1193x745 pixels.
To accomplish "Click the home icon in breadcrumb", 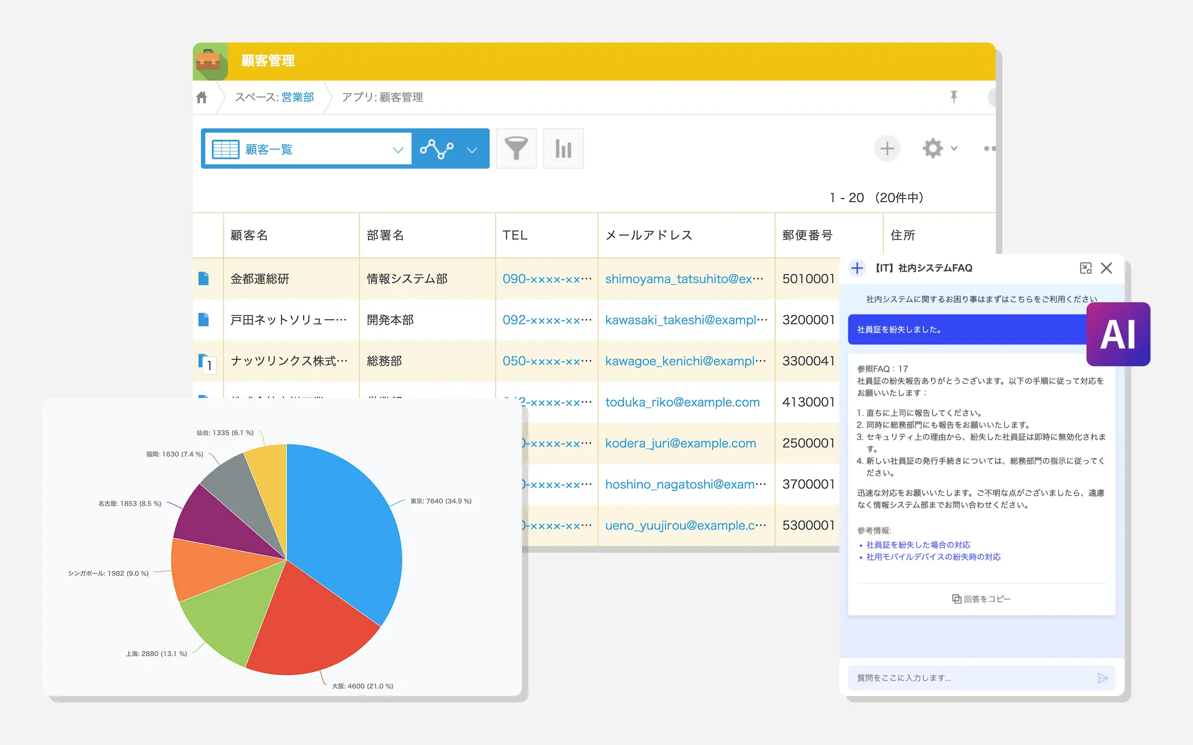I will click(202, 97).
